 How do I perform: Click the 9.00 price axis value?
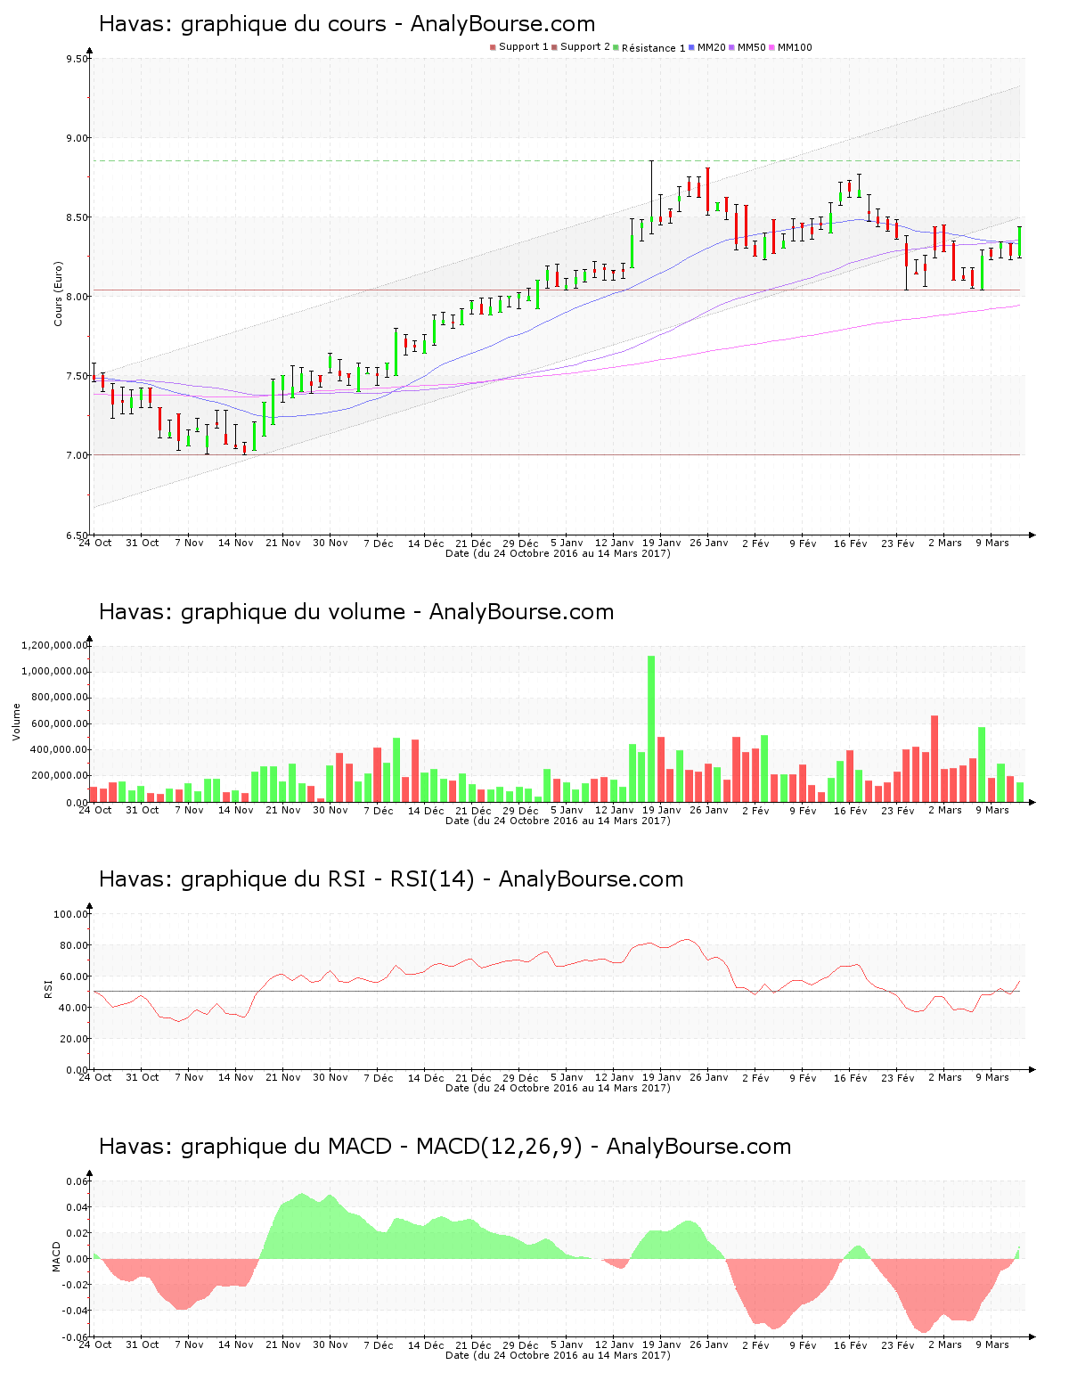pyautogui.click(x=77, y=138)
